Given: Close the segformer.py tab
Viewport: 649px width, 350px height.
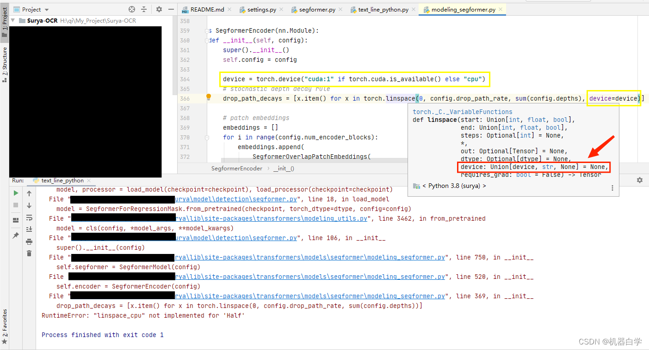Looking at the screenshot, I should click(340, 9).
